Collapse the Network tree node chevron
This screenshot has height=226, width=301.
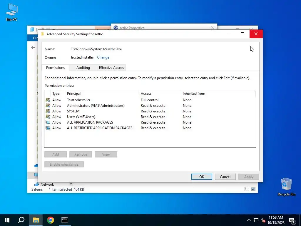point(71,184)
